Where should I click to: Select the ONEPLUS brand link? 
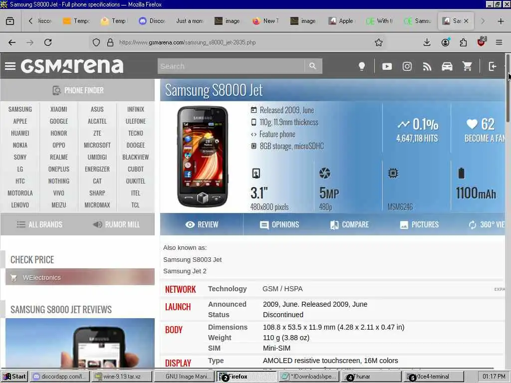[59, 169]
